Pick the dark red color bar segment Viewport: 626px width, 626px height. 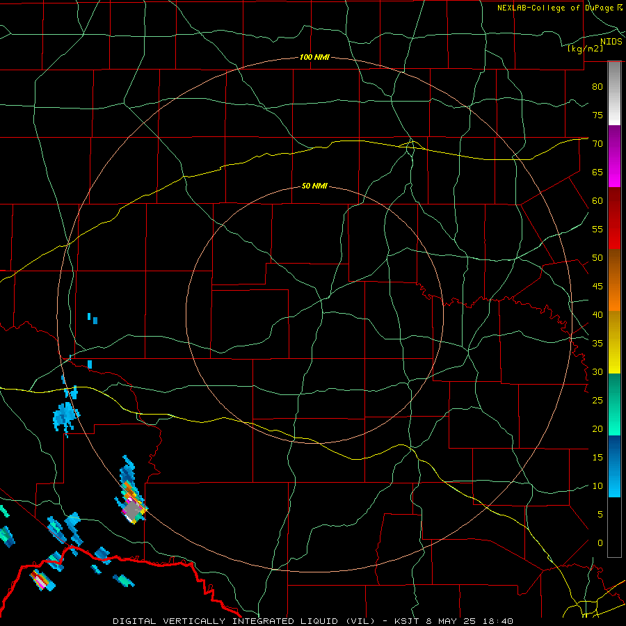(614, 218)
